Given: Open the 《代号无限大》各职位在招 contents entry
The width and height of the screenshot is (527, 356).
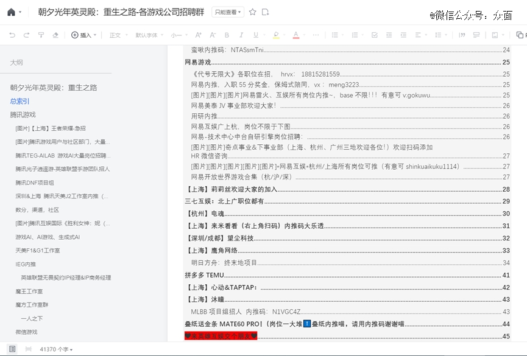Looking at the screenshot, I should pyautogui.click(x=350, y=74).
